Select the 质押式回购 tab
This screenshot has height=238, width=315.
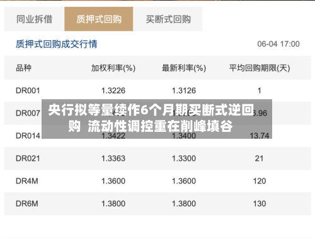tap(99, 19)
